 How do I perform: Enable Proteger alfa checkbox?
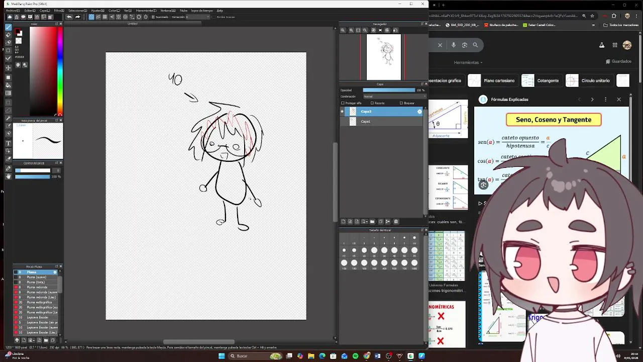pos(343,103)
